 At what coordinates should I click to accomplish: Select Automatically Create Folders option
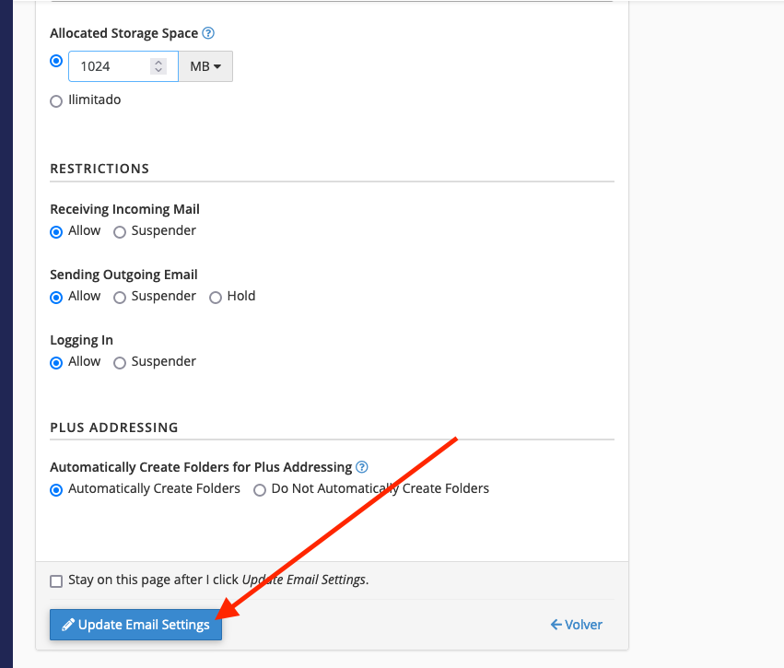[x=56, y=490]
